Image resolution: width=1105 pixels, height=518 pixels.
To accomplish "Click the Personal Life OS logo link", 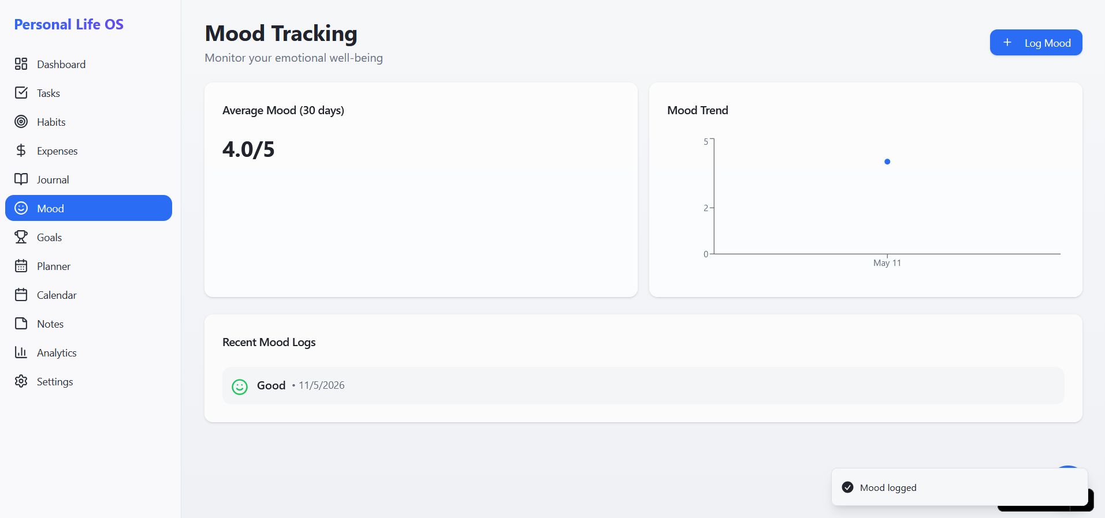I will click(x=69, y=24).
